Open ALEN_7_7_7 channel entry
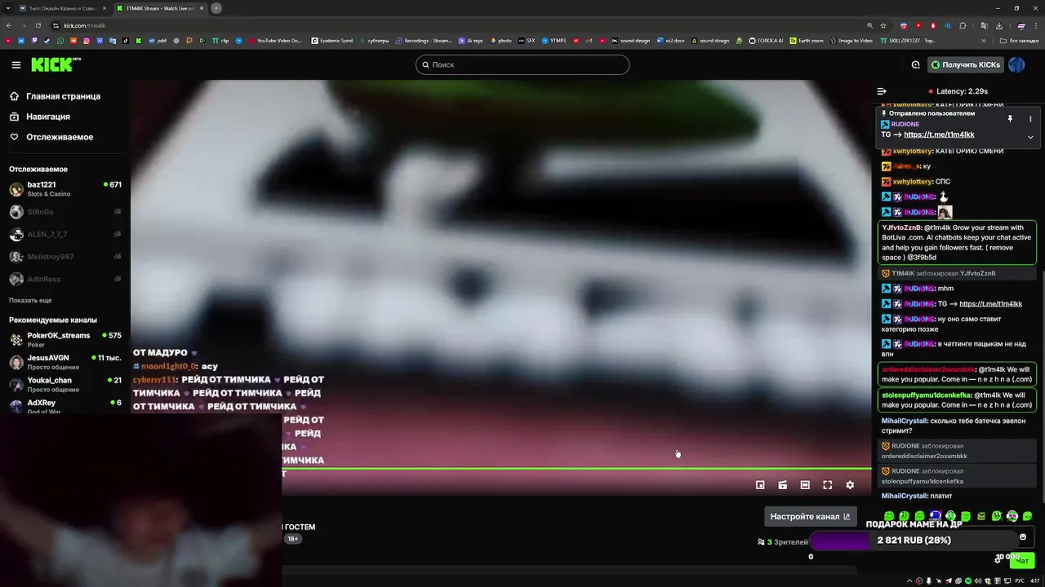The height and width of the screenshot is (587, 1045). 65,234
